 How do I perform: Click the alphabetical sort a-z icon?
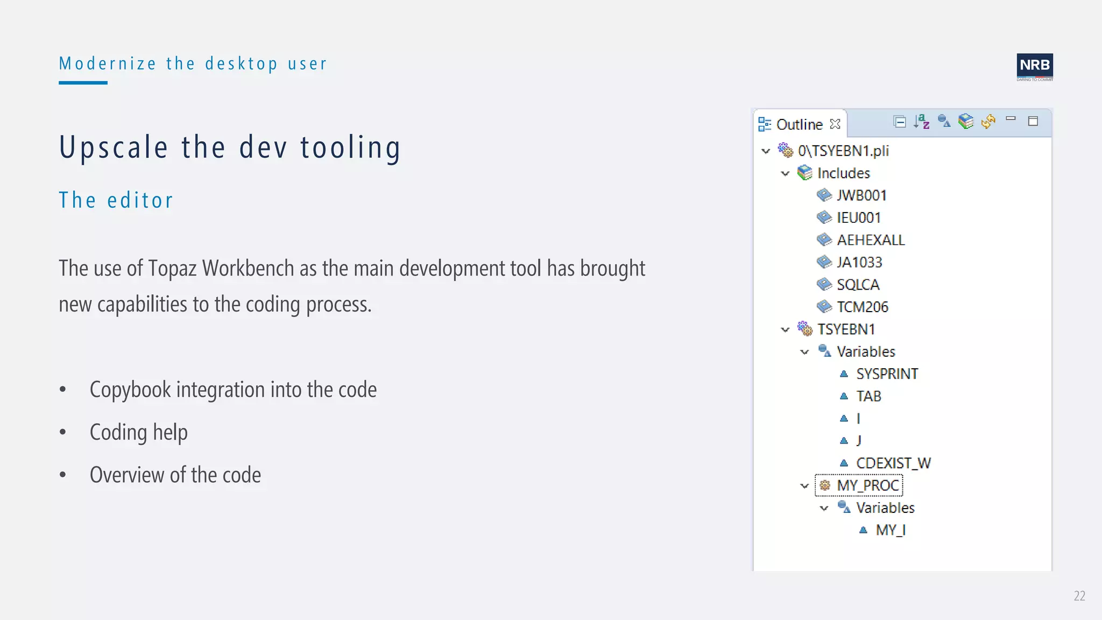[921, 122]
